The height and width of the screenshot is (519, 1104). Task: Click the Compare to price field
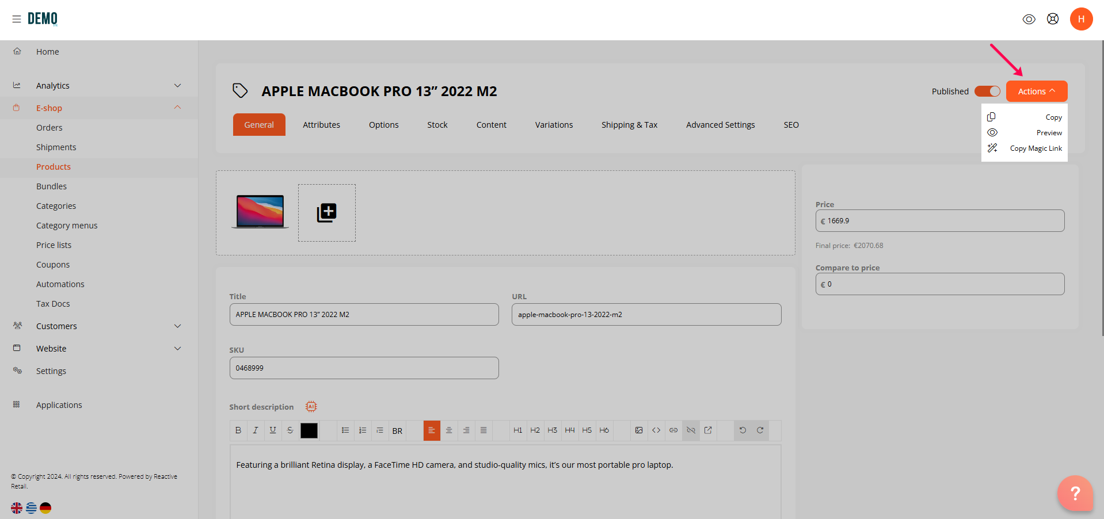(939, 284)
